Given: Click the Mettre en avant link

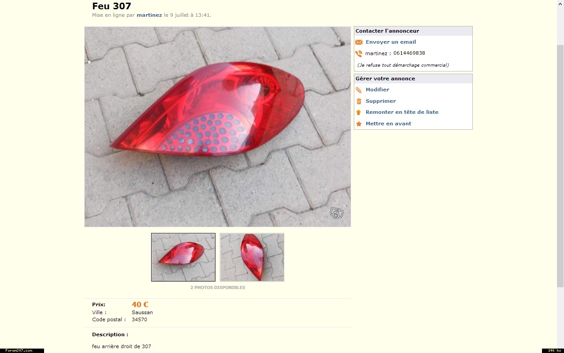Looking at the screenshot, I should pos(388,124).
